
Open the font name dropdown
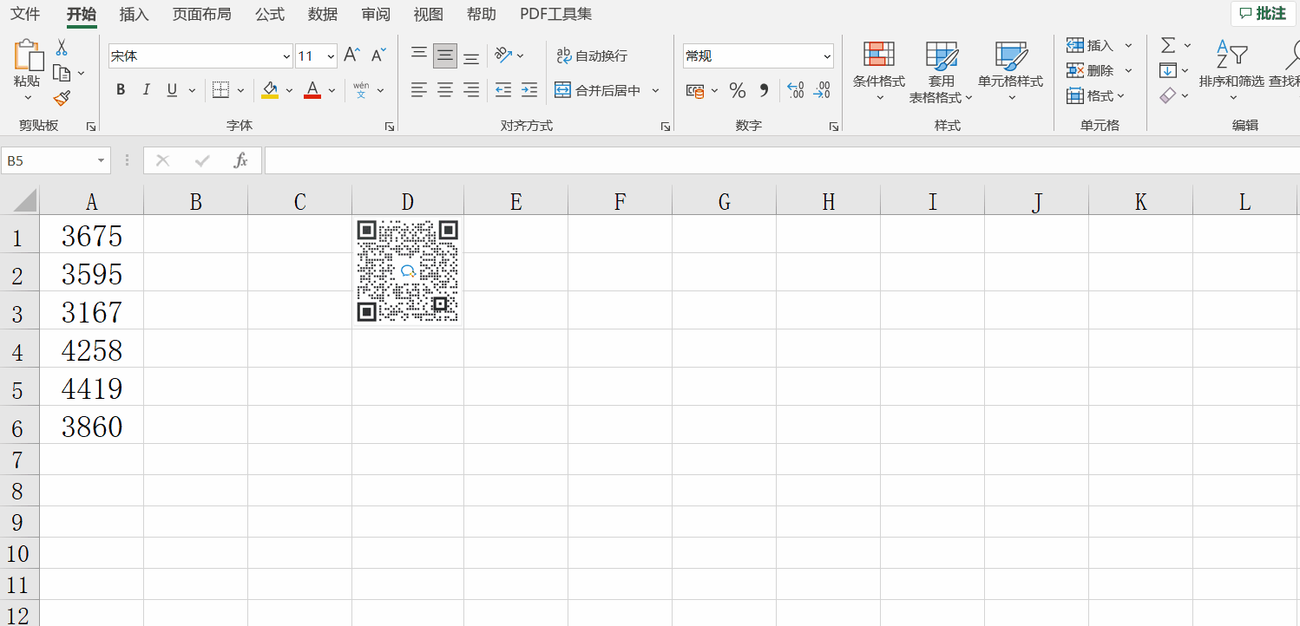tap(286, 55)
